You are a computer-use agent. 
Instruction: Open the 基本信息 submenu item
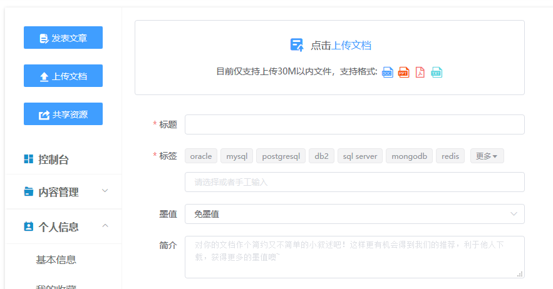click(56, 260)
